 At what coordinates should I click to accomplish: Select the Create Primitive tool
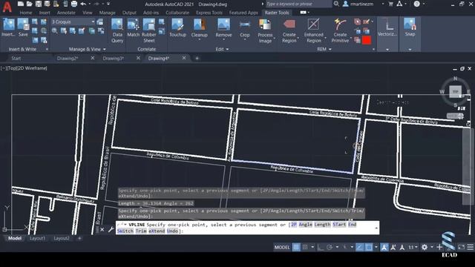coord(340,30)
